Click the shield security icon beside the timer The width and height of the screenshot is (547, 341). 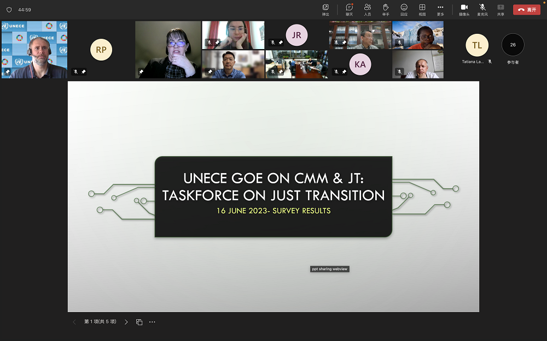tap(9, 10)
